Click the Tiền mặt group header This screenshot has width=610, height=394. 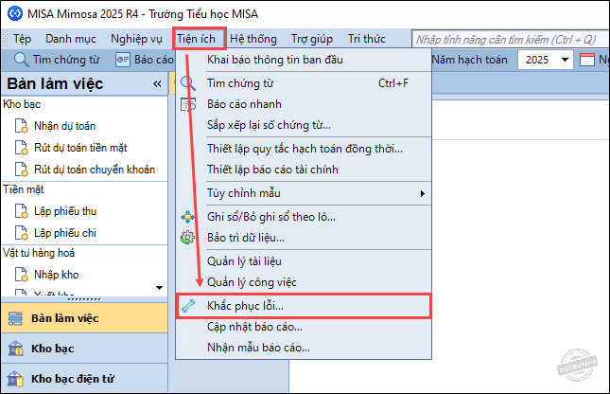(24, 189)
